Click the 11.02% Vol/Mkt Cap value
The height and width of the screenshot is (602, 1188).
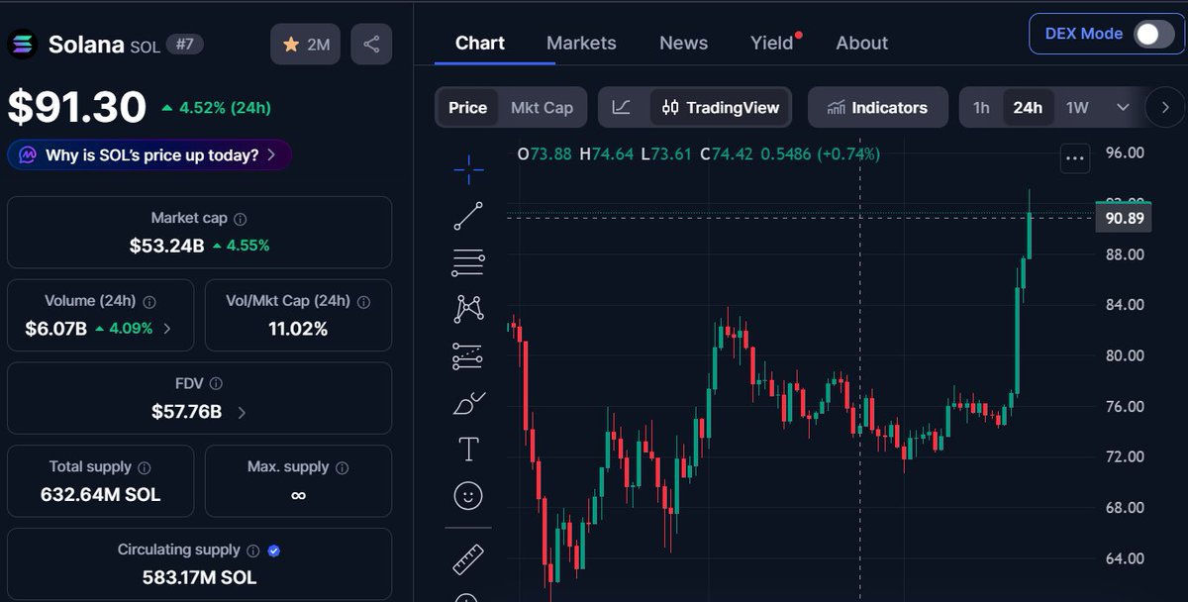298,329
